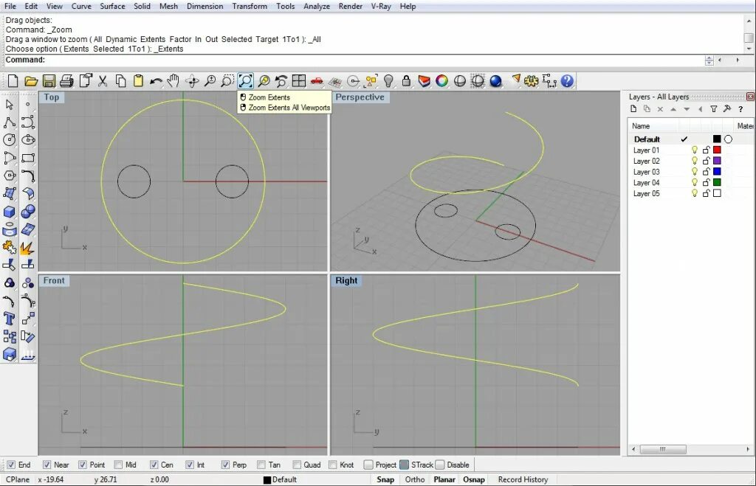Click the New Layer icon in Layers panel

click(633, 109)
